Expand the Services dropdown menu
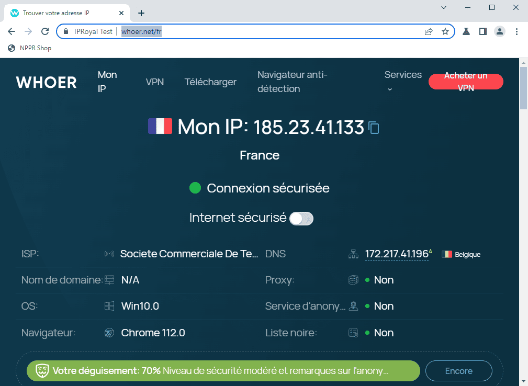 click(403, 82)
